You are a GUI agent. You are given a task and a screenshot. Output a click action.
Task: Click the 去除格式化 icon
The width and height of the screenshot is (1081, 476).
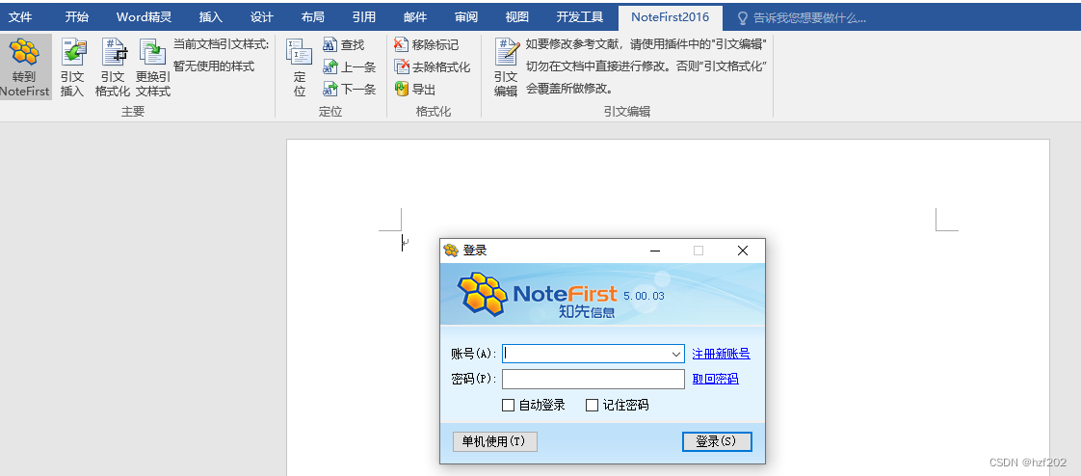[x=401, y=66]
